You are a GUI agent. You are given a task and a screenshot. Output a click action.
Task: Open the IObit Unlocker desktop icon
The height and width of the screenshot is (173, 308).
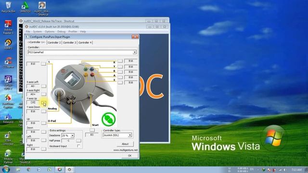point(8,138)
